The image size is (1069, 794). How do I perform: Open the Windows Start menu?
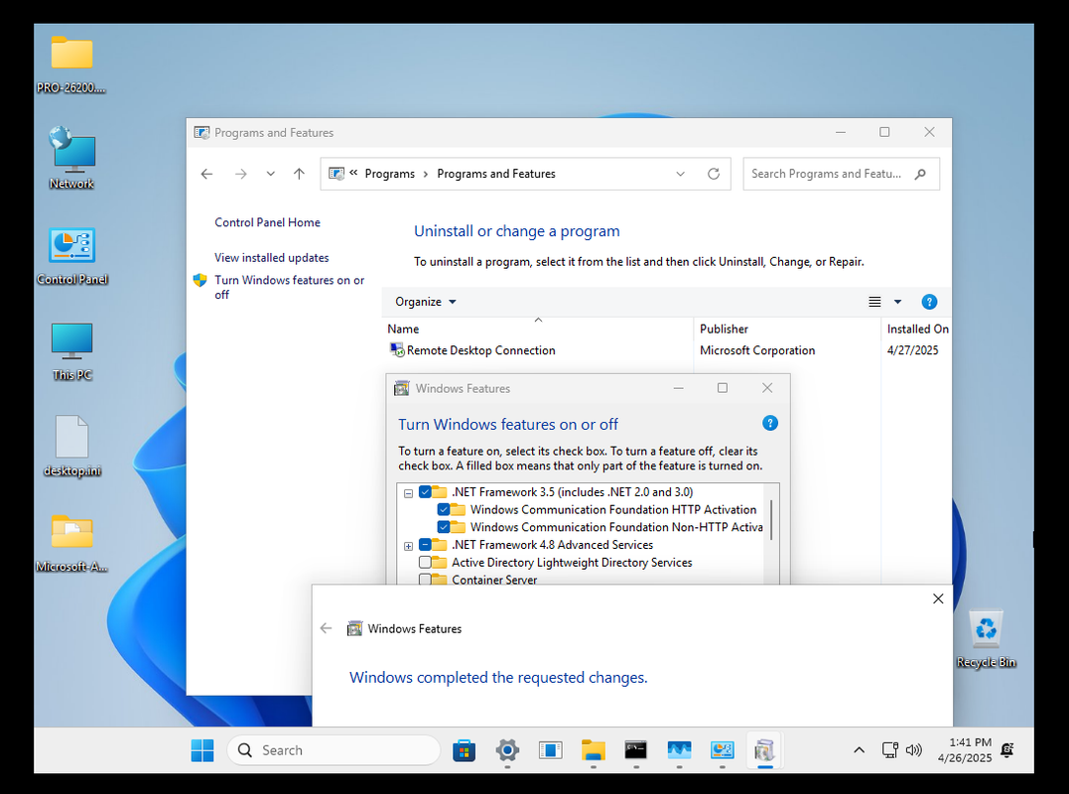(202, 750)
